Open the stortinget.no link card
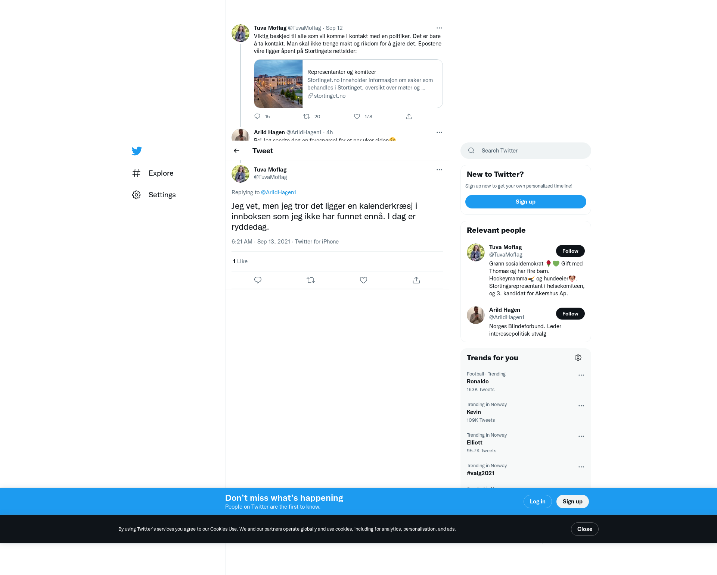Image resolution: width=717 pixels, height=575 pixels. (348, 84)
